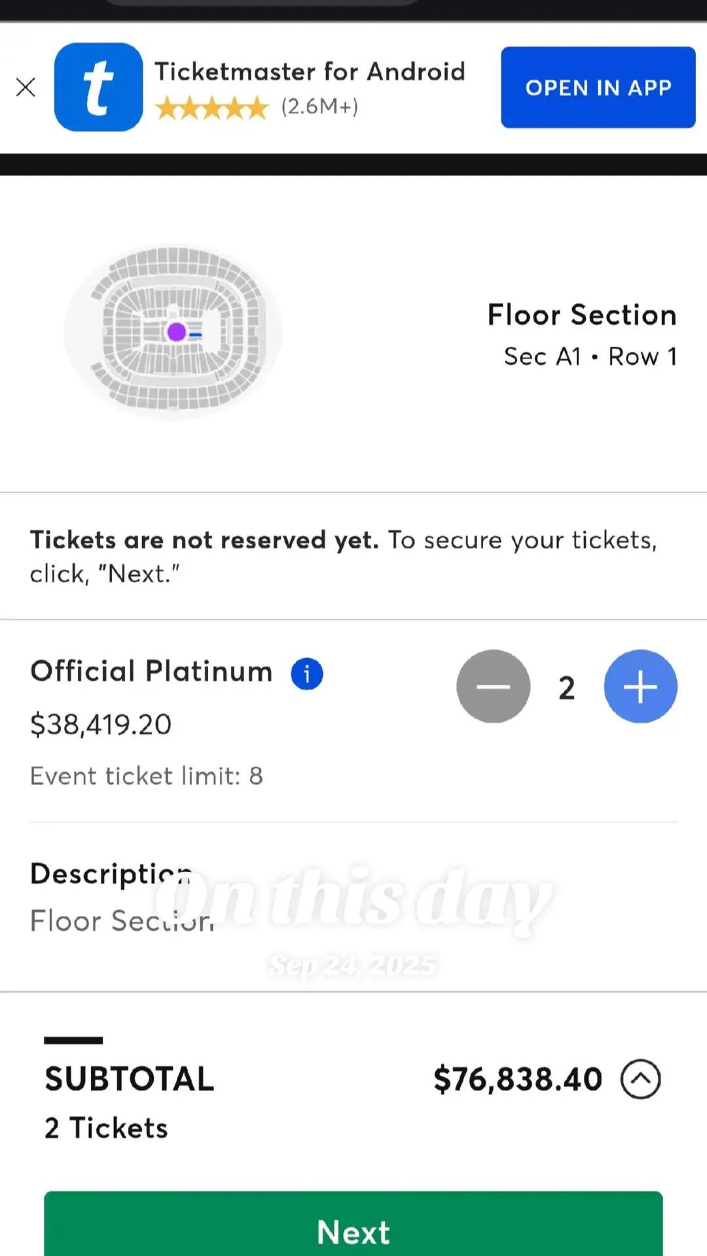Tap the Ticketmaster for Android title

point(310,71)
